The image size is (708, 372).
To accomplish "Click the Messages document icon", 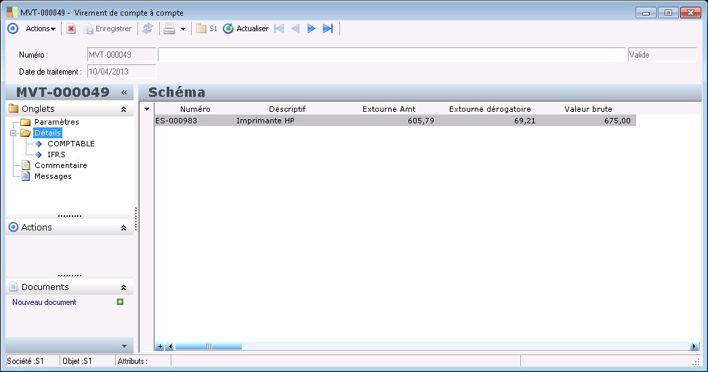I will coord(26,176).
